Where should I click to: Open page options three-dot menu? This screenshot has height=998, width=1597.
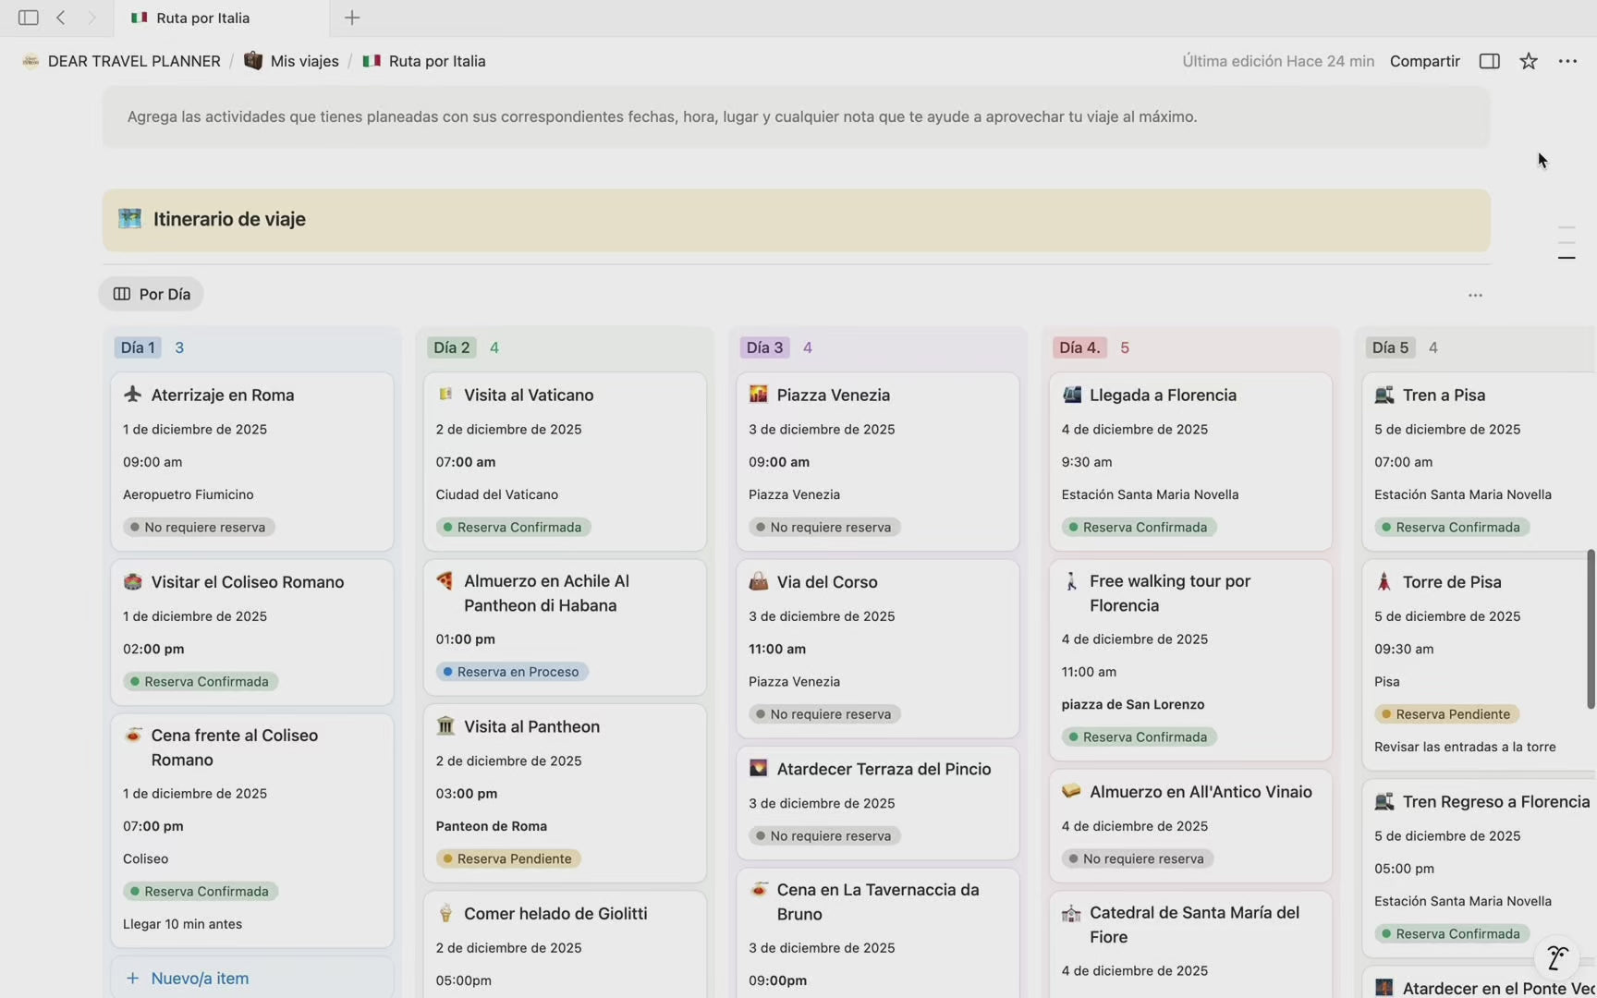pyautogui.click(x=1567, y=61)
